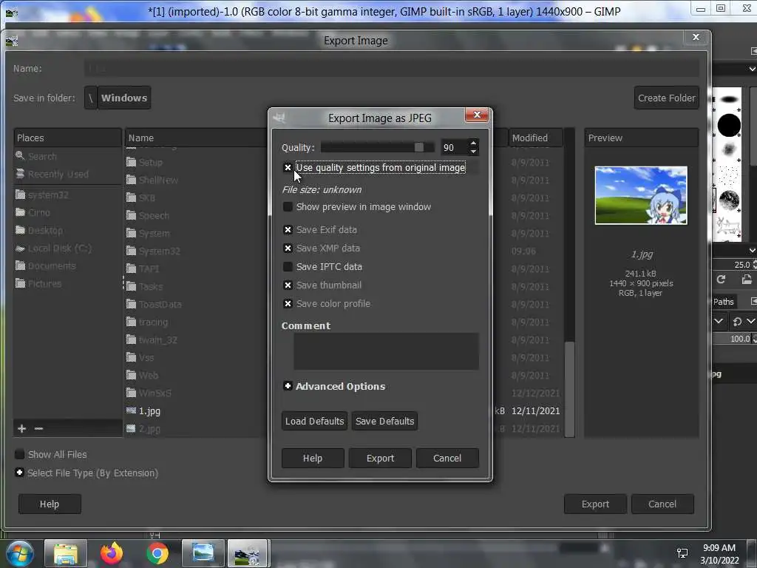Toggle the Save Exif data checkbox
The height and width of the screenshot is (568, 757).
(288, 230)
